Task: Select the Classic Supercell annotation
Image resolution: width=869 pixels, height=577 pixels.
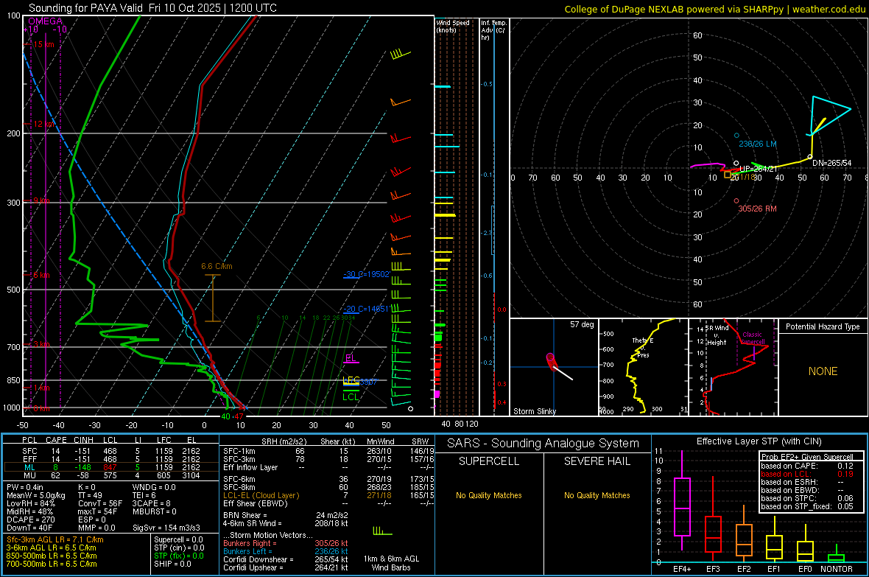Action: 753,338
